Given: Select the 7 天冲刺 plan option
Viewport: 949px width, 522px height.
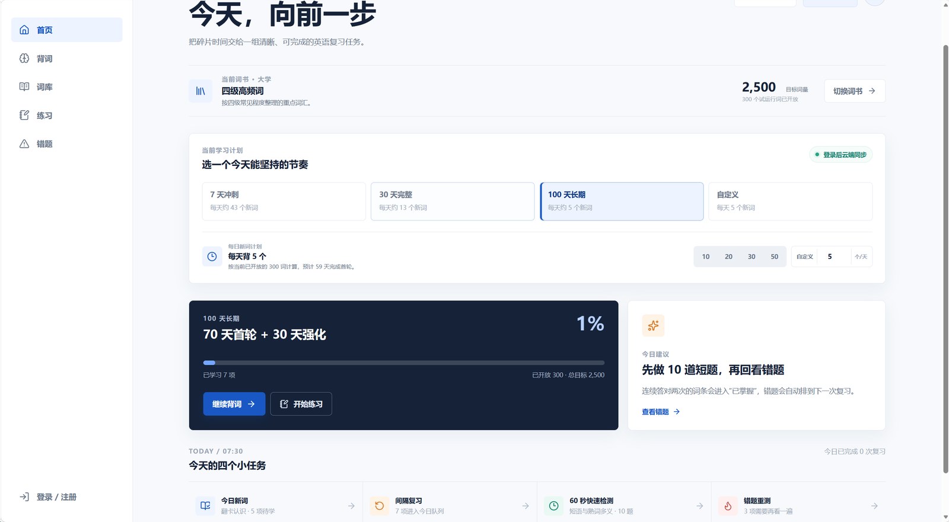Looking at the screenshot, I should pyautogui.click(x=284, y=201).
